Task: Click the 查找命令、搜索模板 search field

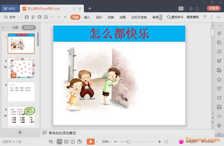Action: coord(183,17)
